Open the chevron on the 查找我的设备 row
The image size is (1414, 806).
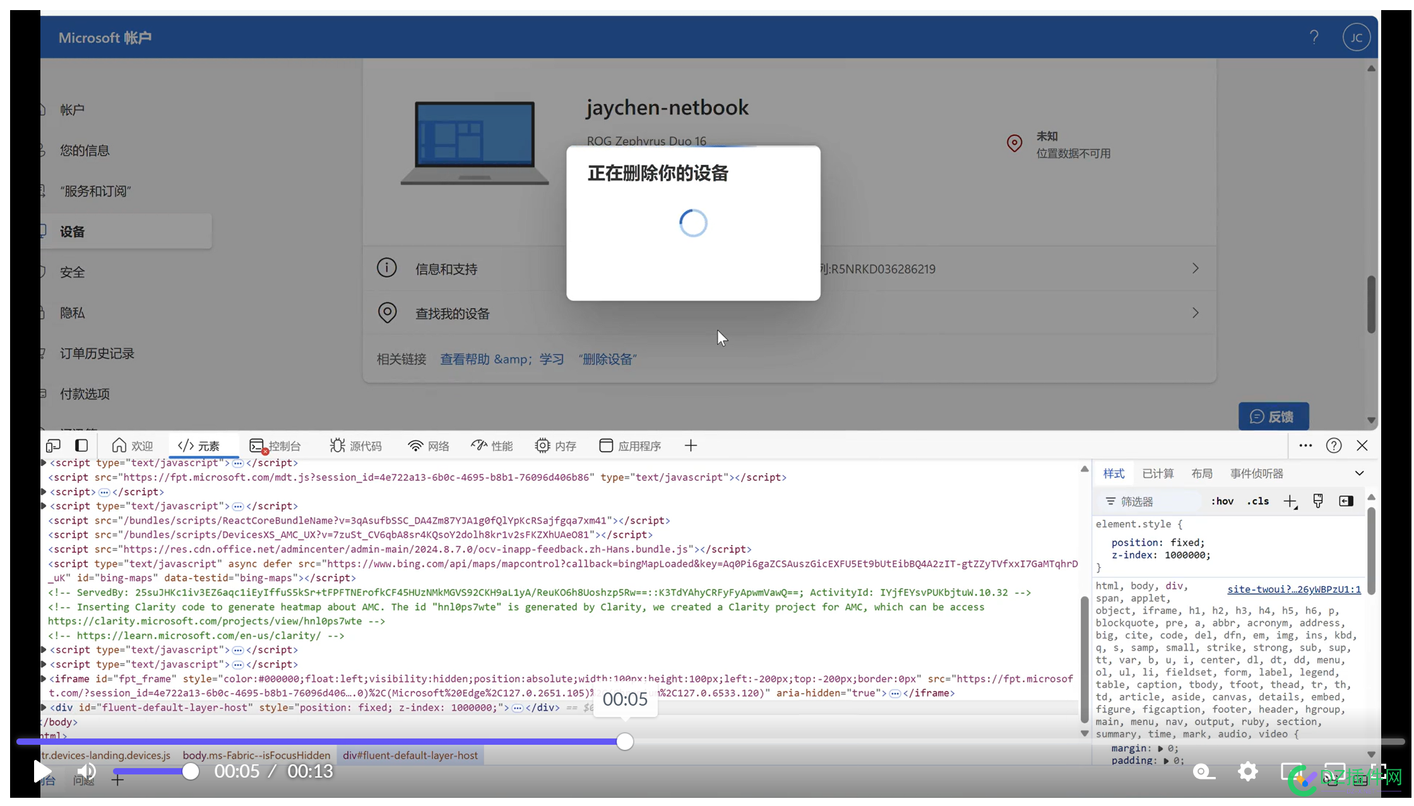(x=1195, y=312)
